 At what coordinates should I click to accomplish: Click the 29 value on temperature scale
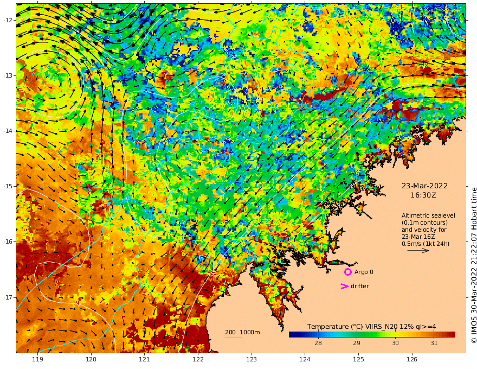[x=357, y=343]
